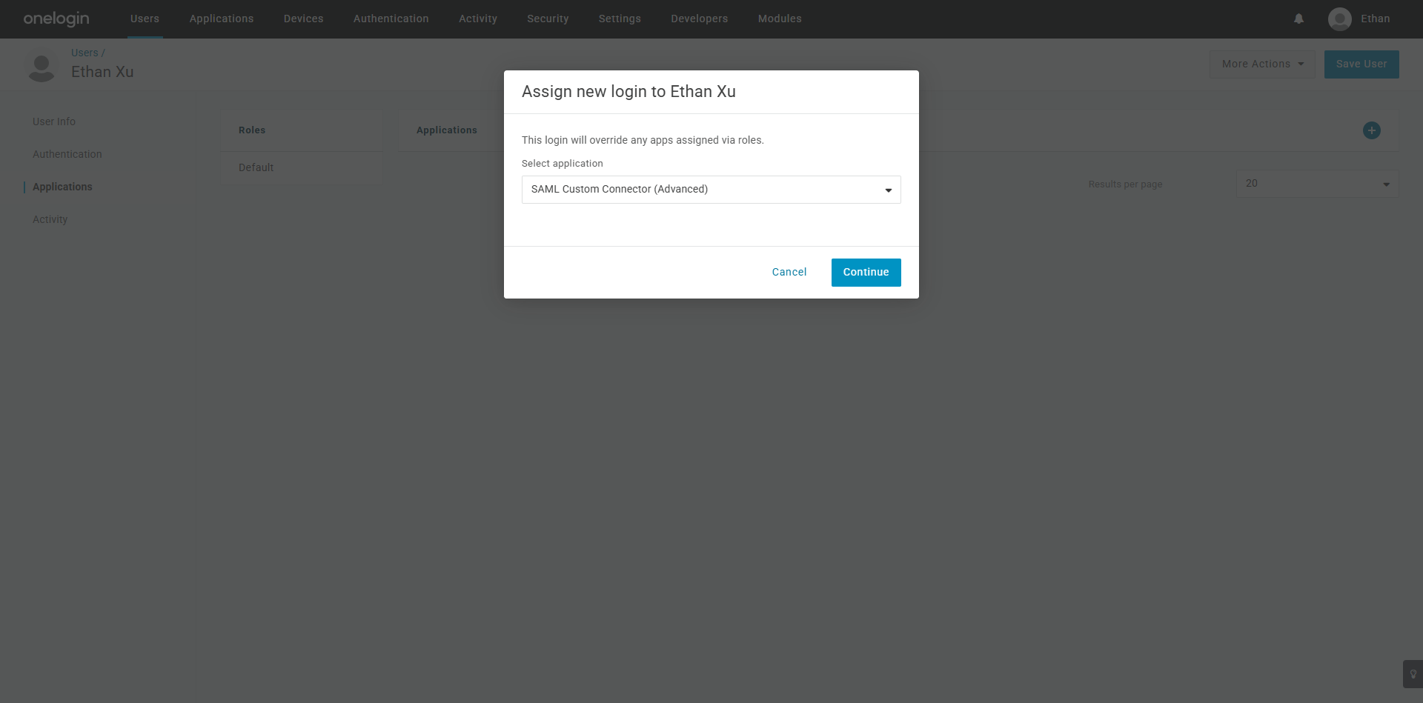Go to Users breadcrumb link
This screenshot has height=703, width=1423.
(84, 53)
